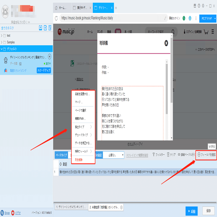217x217 pixels.
Task: Open help with the question mark icon
Action: [x=199, y=6]
